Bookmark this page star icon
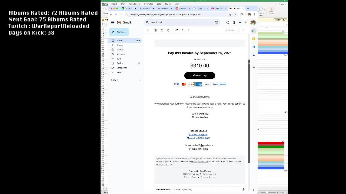The height and width of the screenshot is (194, 346). click(235, 15)
